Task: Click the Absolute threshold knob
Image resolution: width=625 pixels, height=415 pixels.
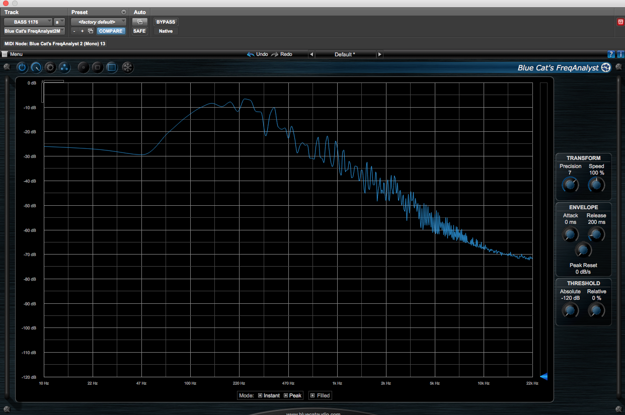Action: point(570,310)
